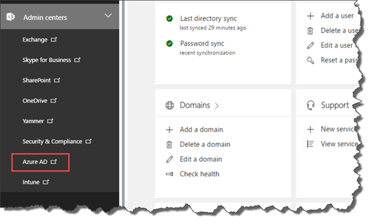Click the external link icon beside SharePoint
The width and height of the screenshot is (373, 224).
click(x=57, y=80)
